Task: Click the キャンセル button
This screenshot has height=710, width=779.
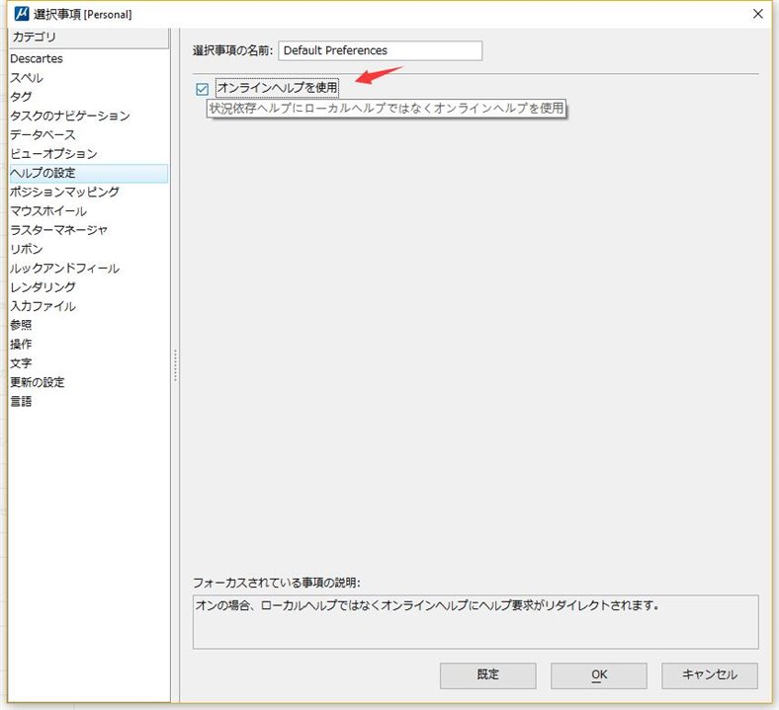Action: [x=710, y=675]
